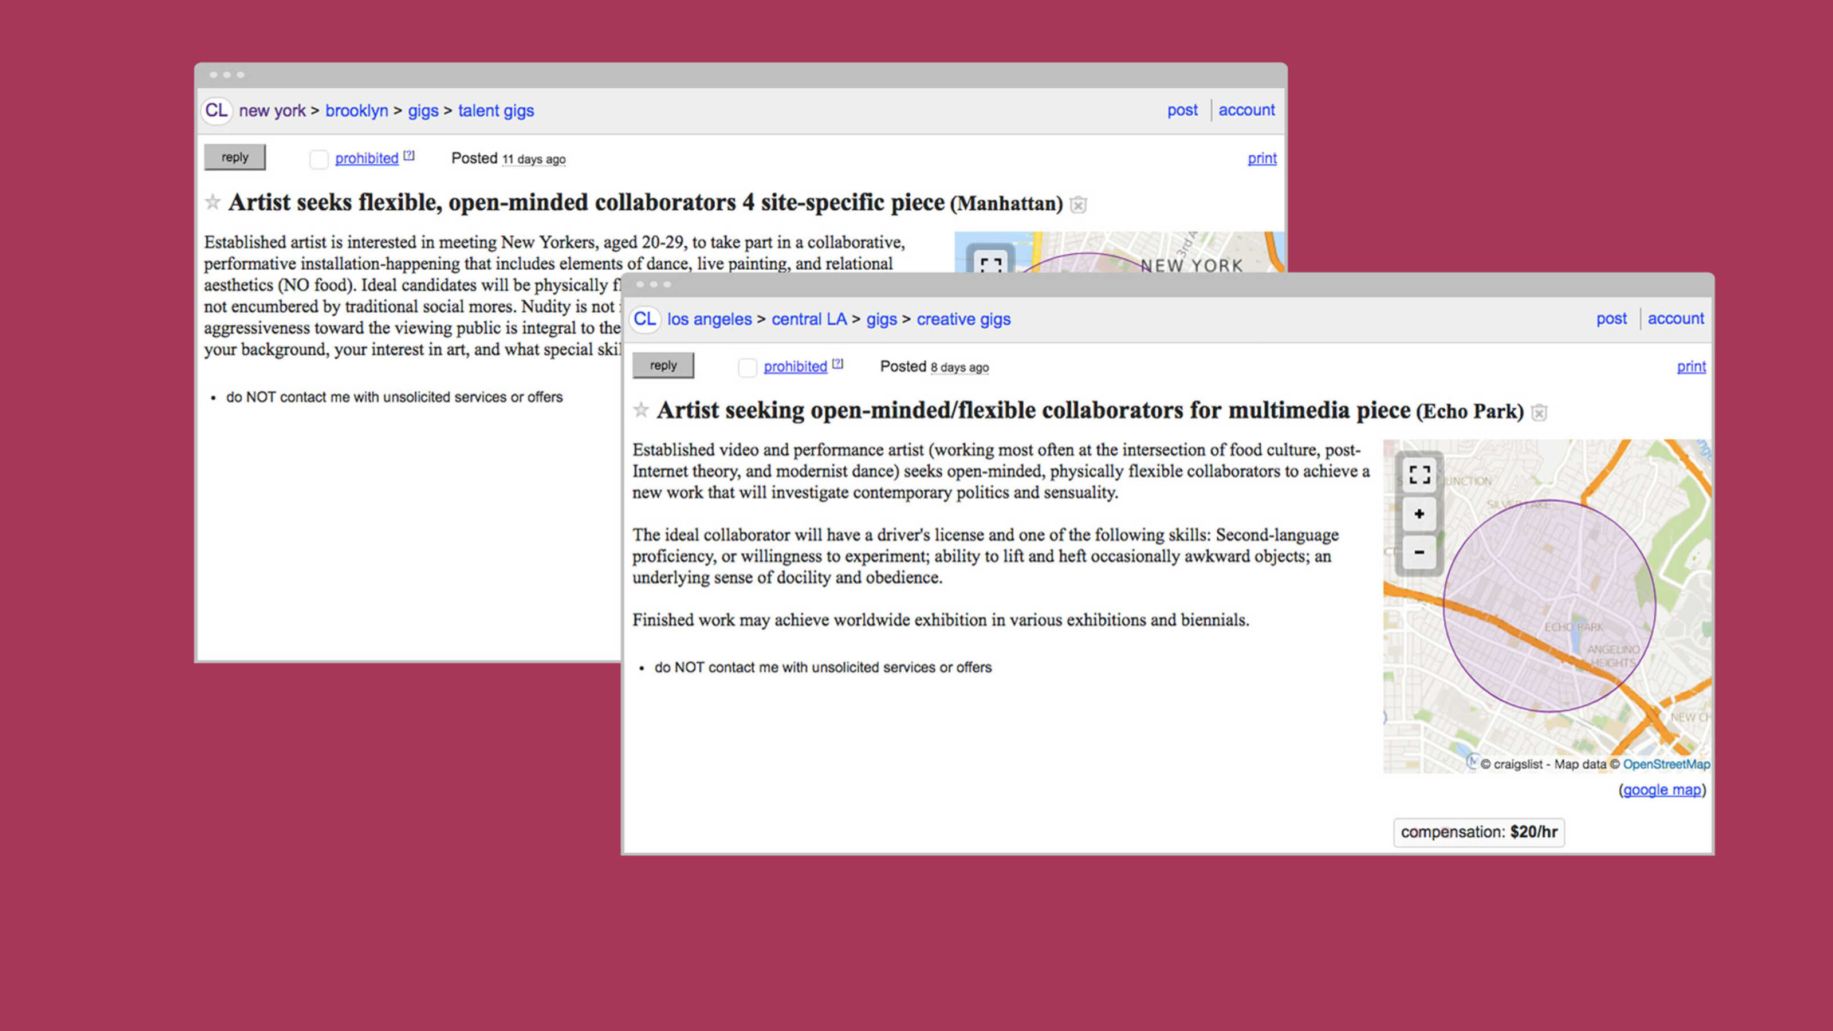Zoom in on the Echo Park map
1833x1031 pixels.
pyautogui.click(x=1419, y=514)
